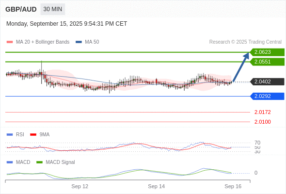The height and width of the screenshot is (194, 286).
Task: Toggle the MA 50 legend label
Action: (x=92, y=42)
